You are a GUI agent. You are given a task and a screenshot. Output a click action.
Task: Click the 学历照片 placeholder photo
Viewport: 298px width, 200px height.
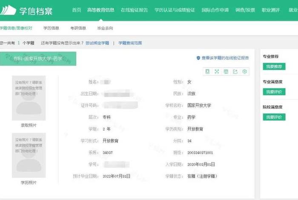pyautogui.click(x=29, y=155)
